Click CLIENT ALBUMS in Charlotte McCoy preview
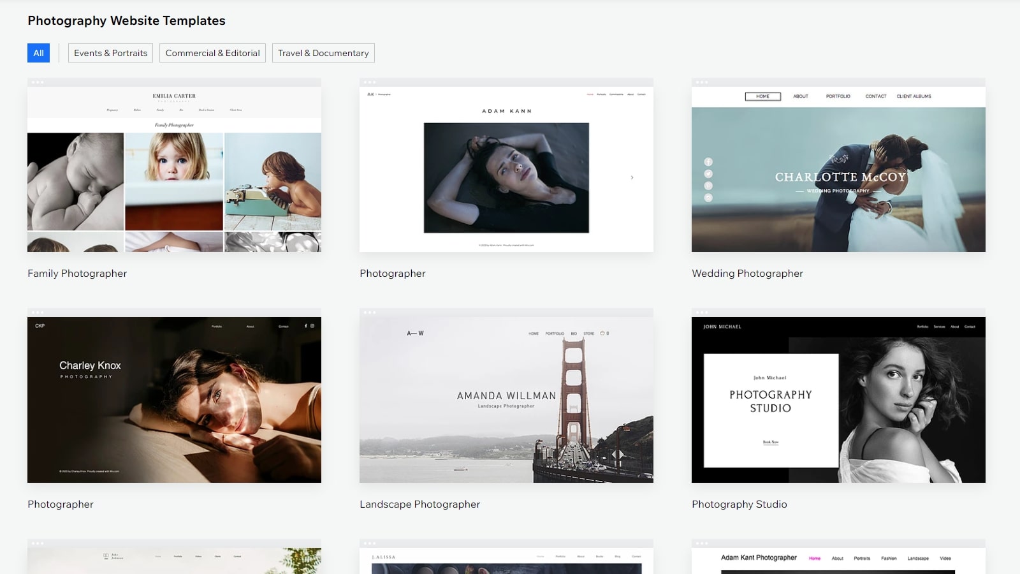This screenshot has width=1020, height=574. tap(914, 96)
